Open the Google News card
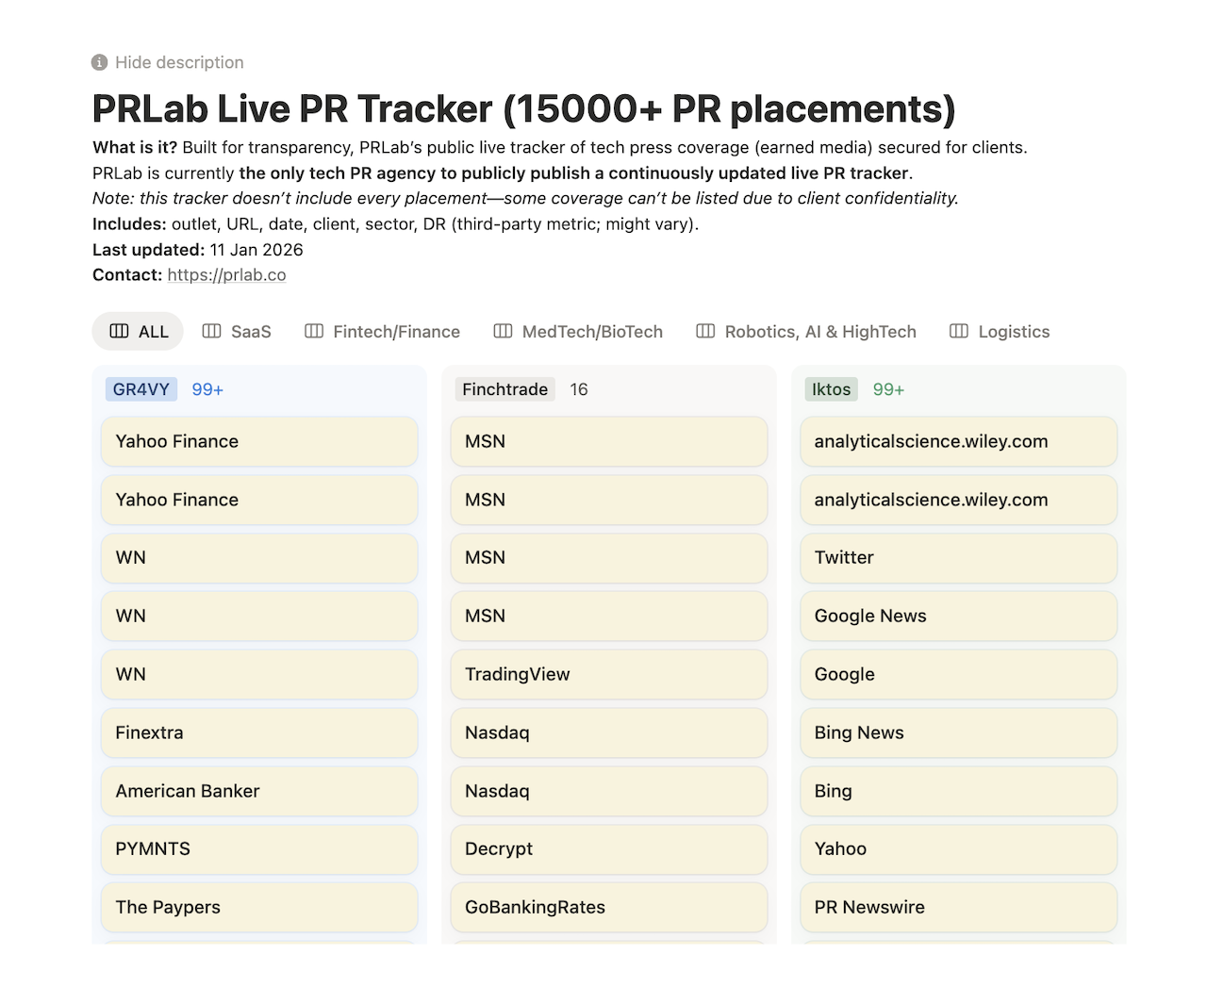The width and height of the screenshot is (1207, 987). [959, 616]
